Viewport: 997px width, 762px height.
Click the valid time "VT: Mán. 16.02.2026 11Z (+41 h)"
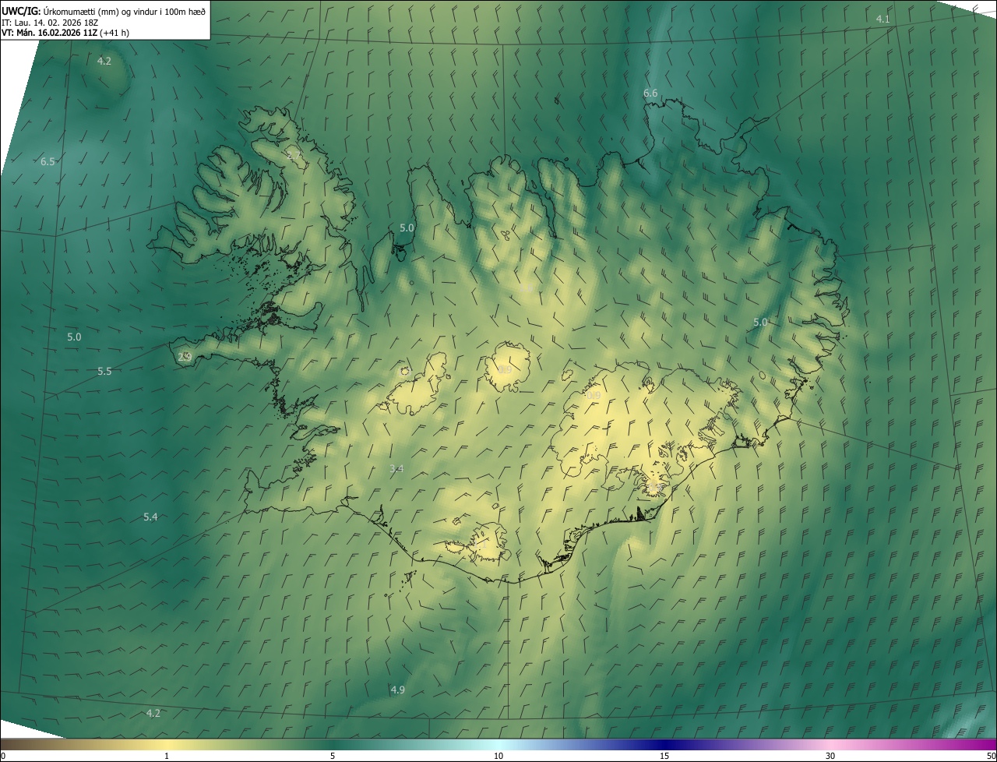point(64,33)
